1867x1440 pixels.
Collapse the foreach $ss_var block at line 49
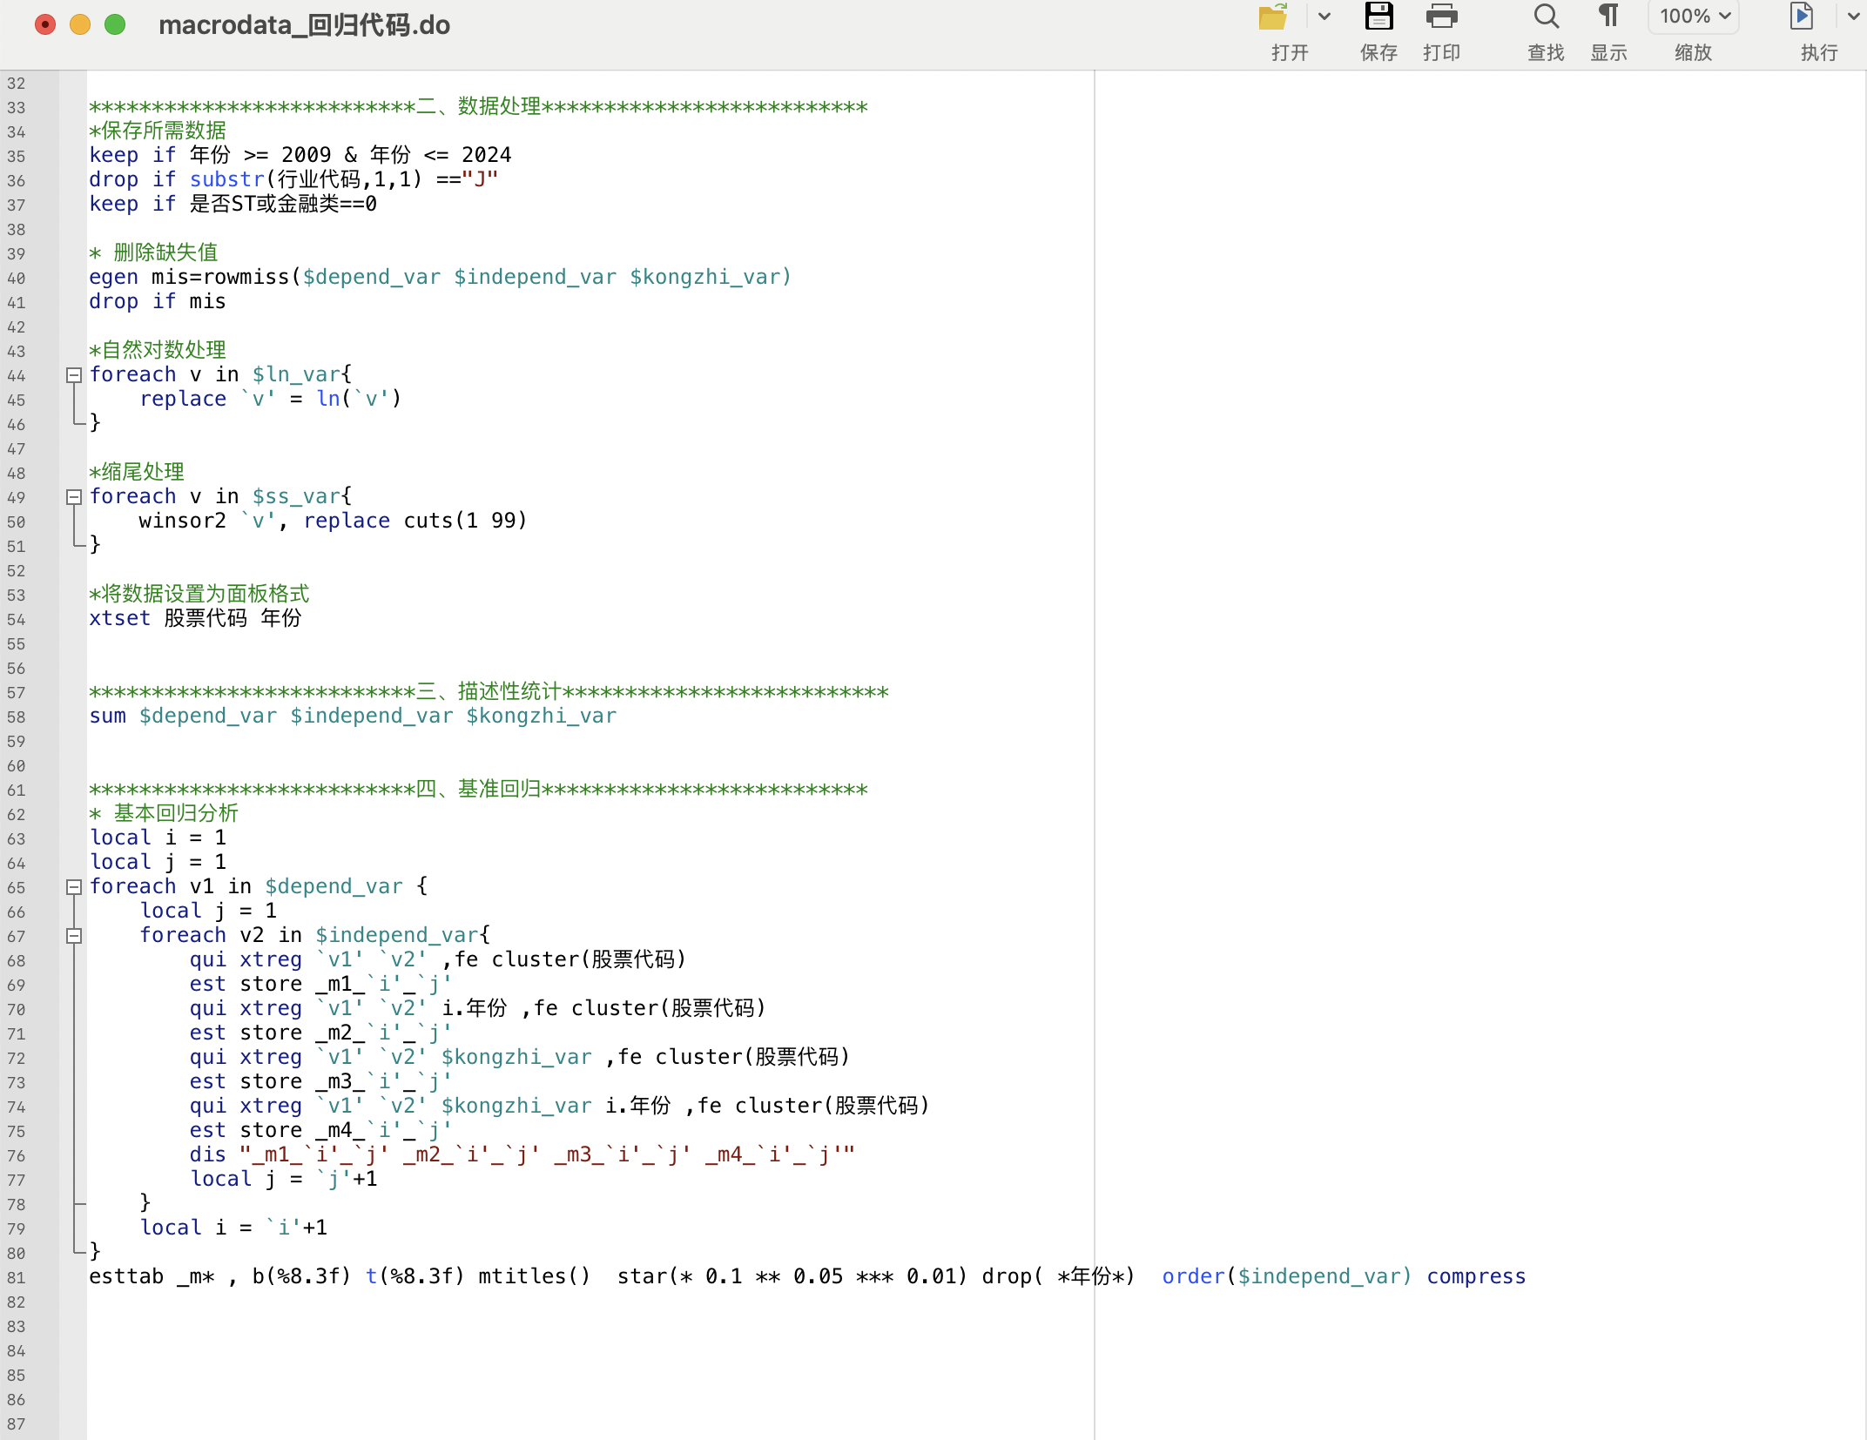(x=74, y=497)
